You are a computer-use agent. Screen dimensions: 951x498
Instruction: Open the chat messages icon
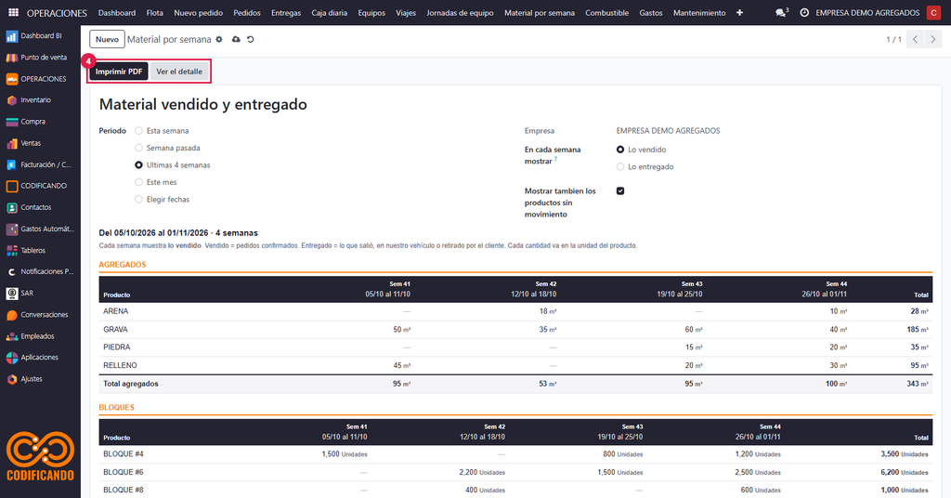pos(782,12)
